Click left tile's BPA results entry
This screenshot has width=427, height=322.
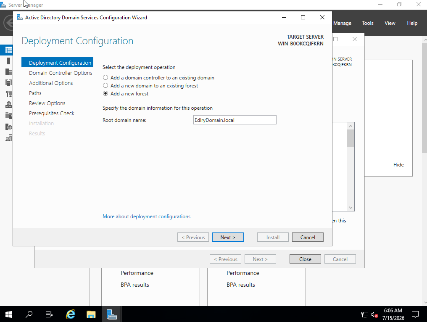[135, 285]
